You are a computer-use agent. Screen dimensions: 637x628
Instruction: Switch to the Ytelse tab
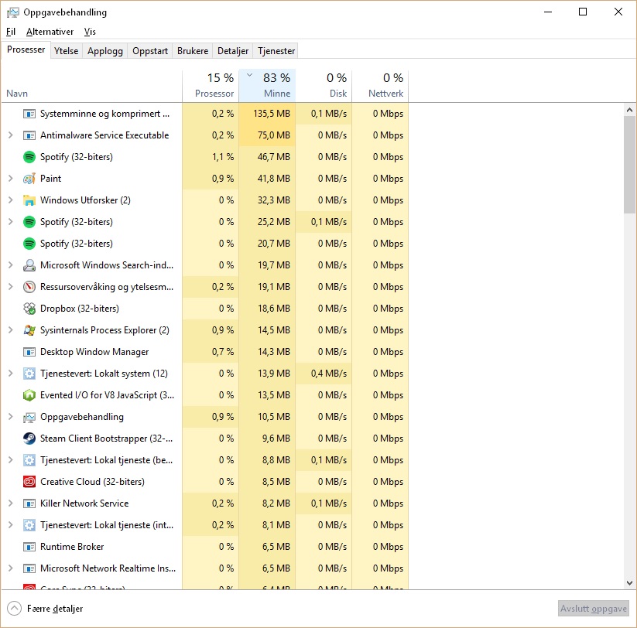67,51
